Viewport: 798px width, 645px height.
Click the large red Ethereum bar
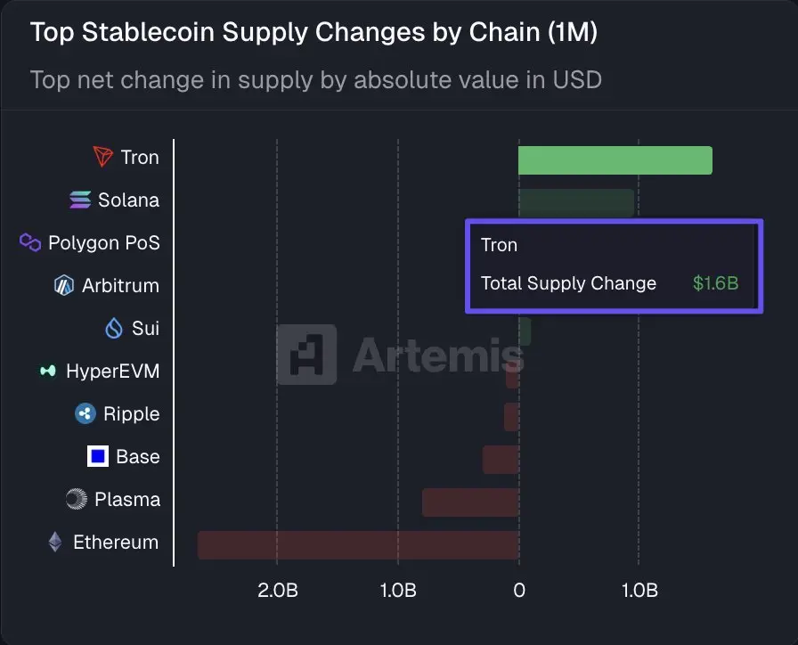point(358,545)
